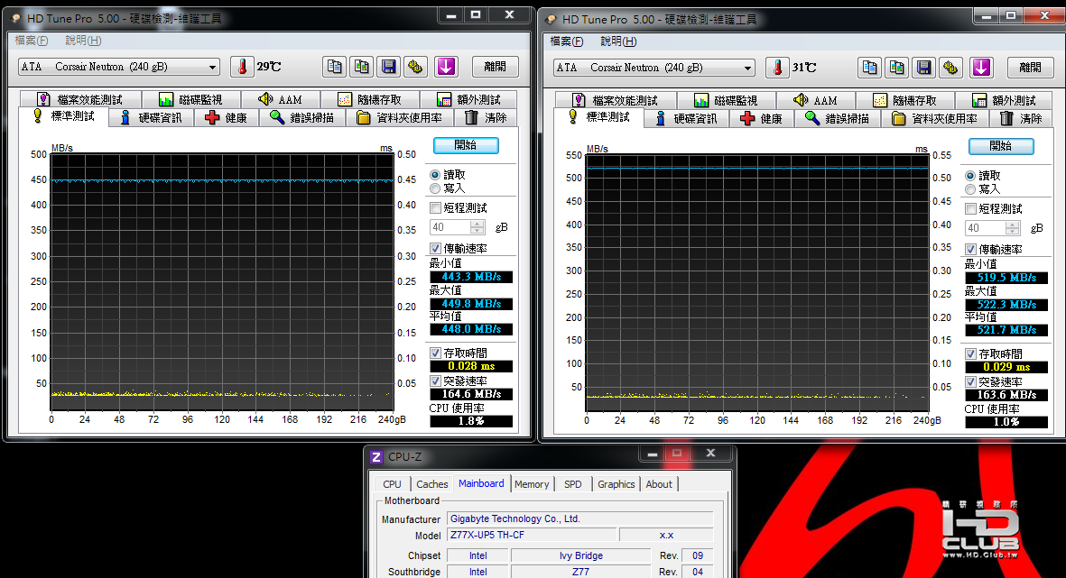Open the 檔案效能測試 tab in right HD Tune window

616,100
